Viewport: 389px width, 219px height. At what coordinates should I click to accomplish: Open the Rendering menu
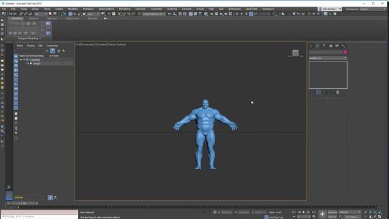[x=125, y=9]
